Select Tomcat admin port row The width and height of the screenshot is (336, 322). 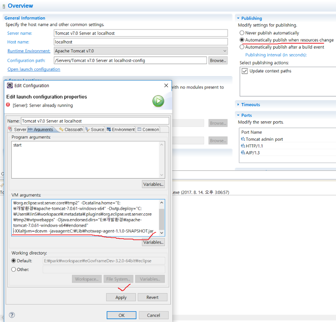tap(287, 139)
